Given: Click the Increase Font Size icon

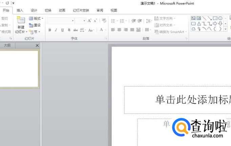Looking at the screenshot, I should pos(89,21).
